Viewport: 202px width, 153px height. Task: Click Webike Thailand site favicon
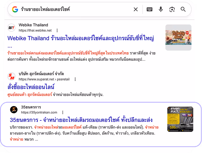point(11,28)
